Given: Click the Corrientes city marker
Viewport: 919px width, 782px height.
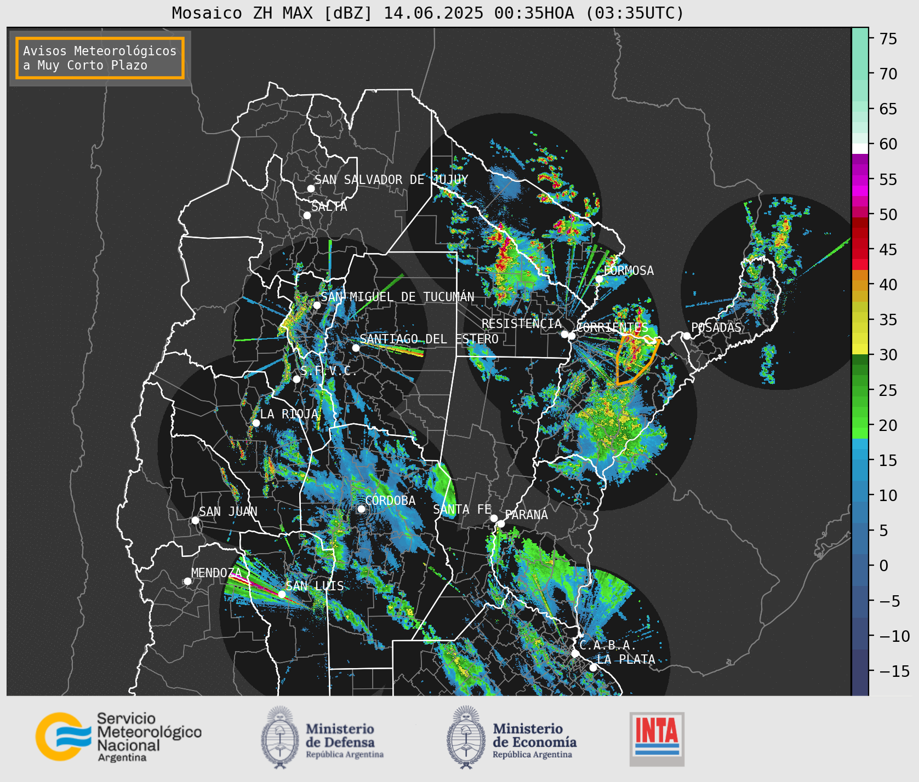Looking at the screenshot, I should pos(572,336).
